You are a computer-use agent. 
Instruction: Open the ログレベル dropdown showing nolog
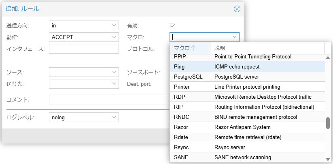coord(114,117)
